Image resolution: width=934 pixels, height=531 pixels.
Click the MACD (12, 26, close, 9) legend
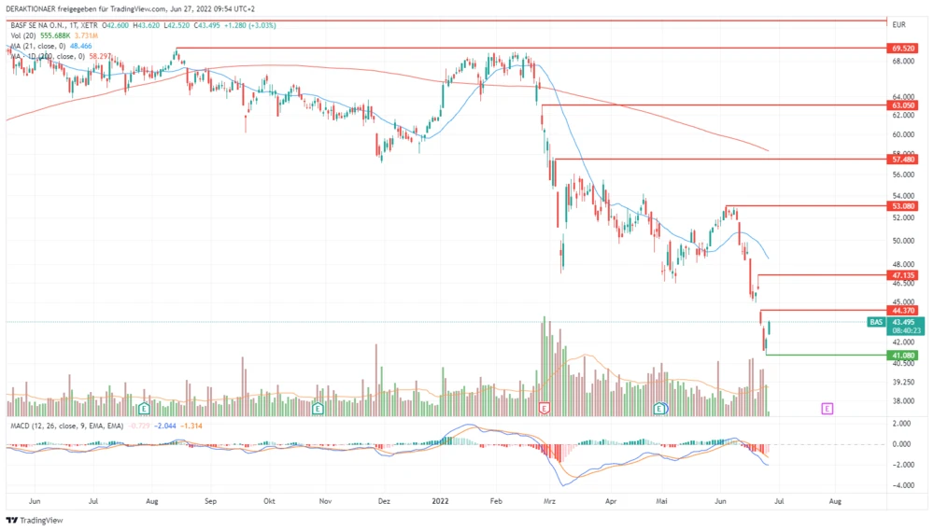65,426
